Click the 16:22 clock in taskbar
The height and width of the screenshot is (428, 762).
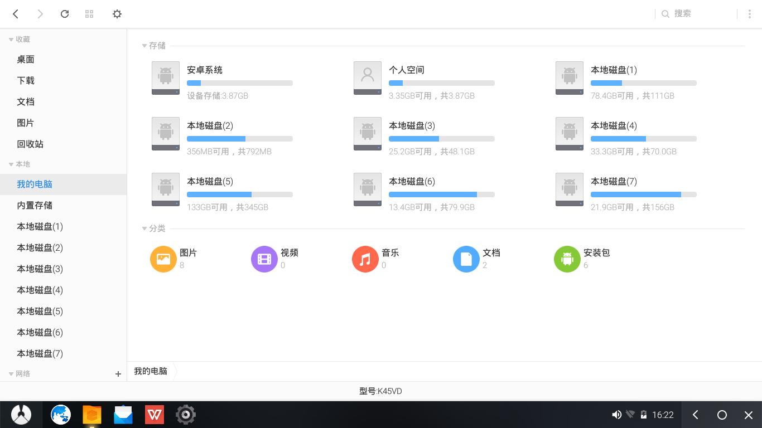663,415
